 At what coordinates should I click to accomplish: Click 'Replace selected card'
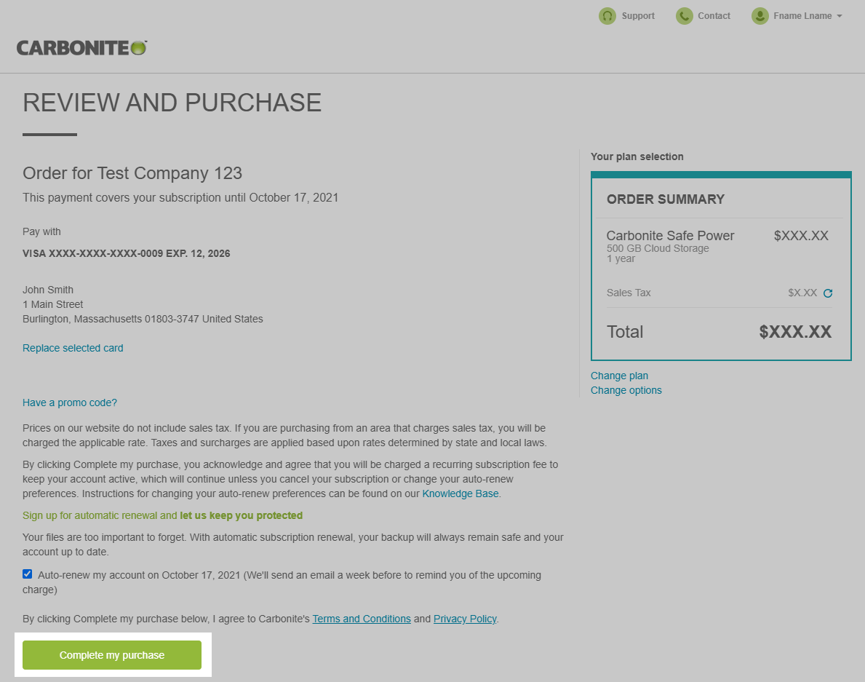pyautogui.click(x=73, y=348)
